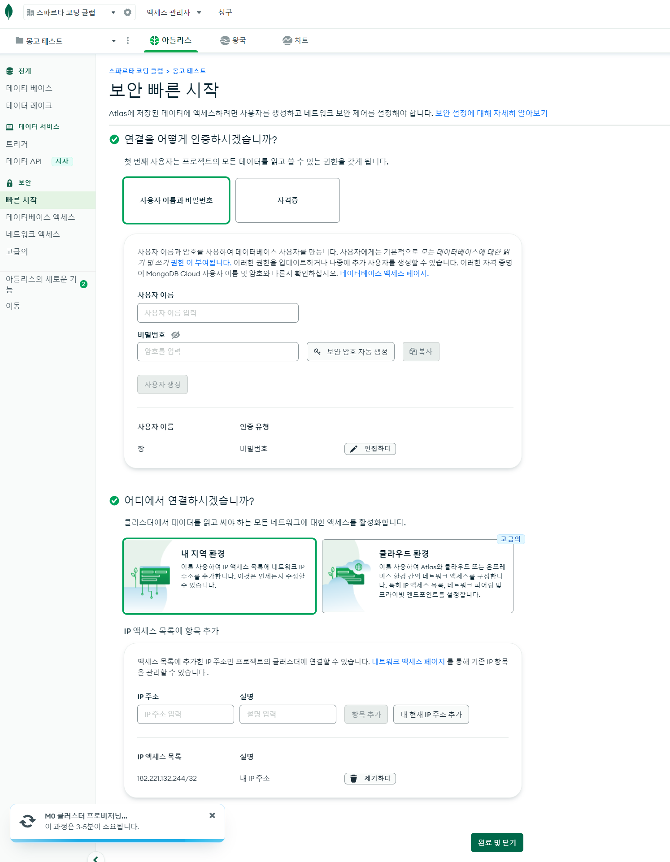Open the project three-dot options menu
This screenshot has width=670, height=862.
point(128,41)
